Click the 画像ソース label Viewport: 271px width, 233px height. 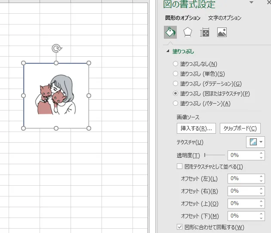(x=188, y=117)
